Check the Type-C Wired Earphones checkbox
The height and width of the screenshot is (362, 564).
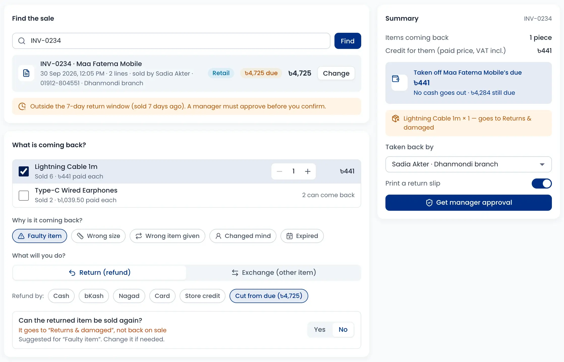24,195
